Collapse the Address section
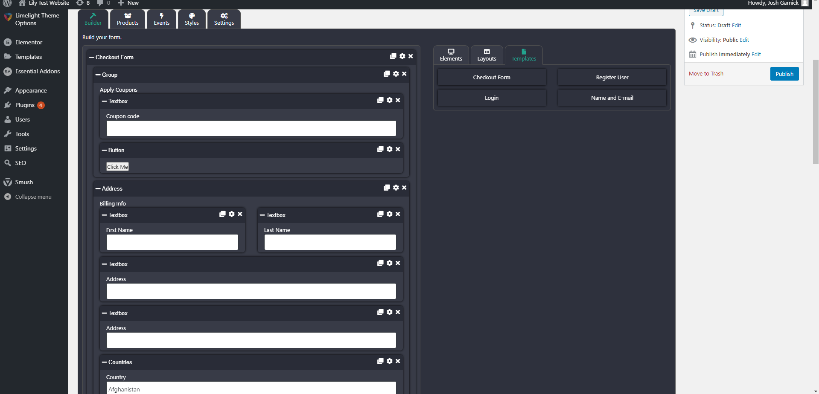 pos(98,188)
